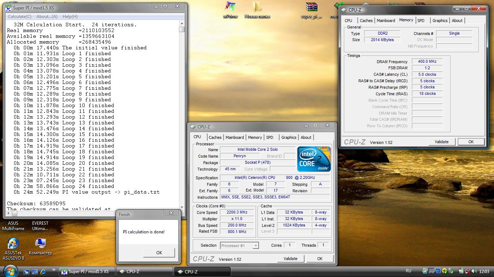
Task: Select the wPrime desktop icon
Action: [230, 10]
